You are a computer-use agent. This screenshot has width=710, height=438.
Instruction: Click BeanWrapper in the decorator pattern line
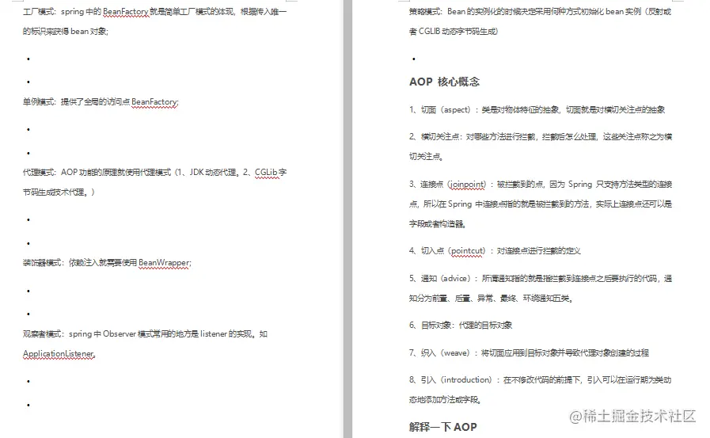click(164, 263)
